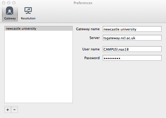Click the 'User name' field label
166x118 pixels.
[91, 49]
